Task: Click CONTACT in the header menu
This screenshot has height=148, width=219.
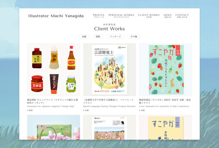Action: (182, 16)
